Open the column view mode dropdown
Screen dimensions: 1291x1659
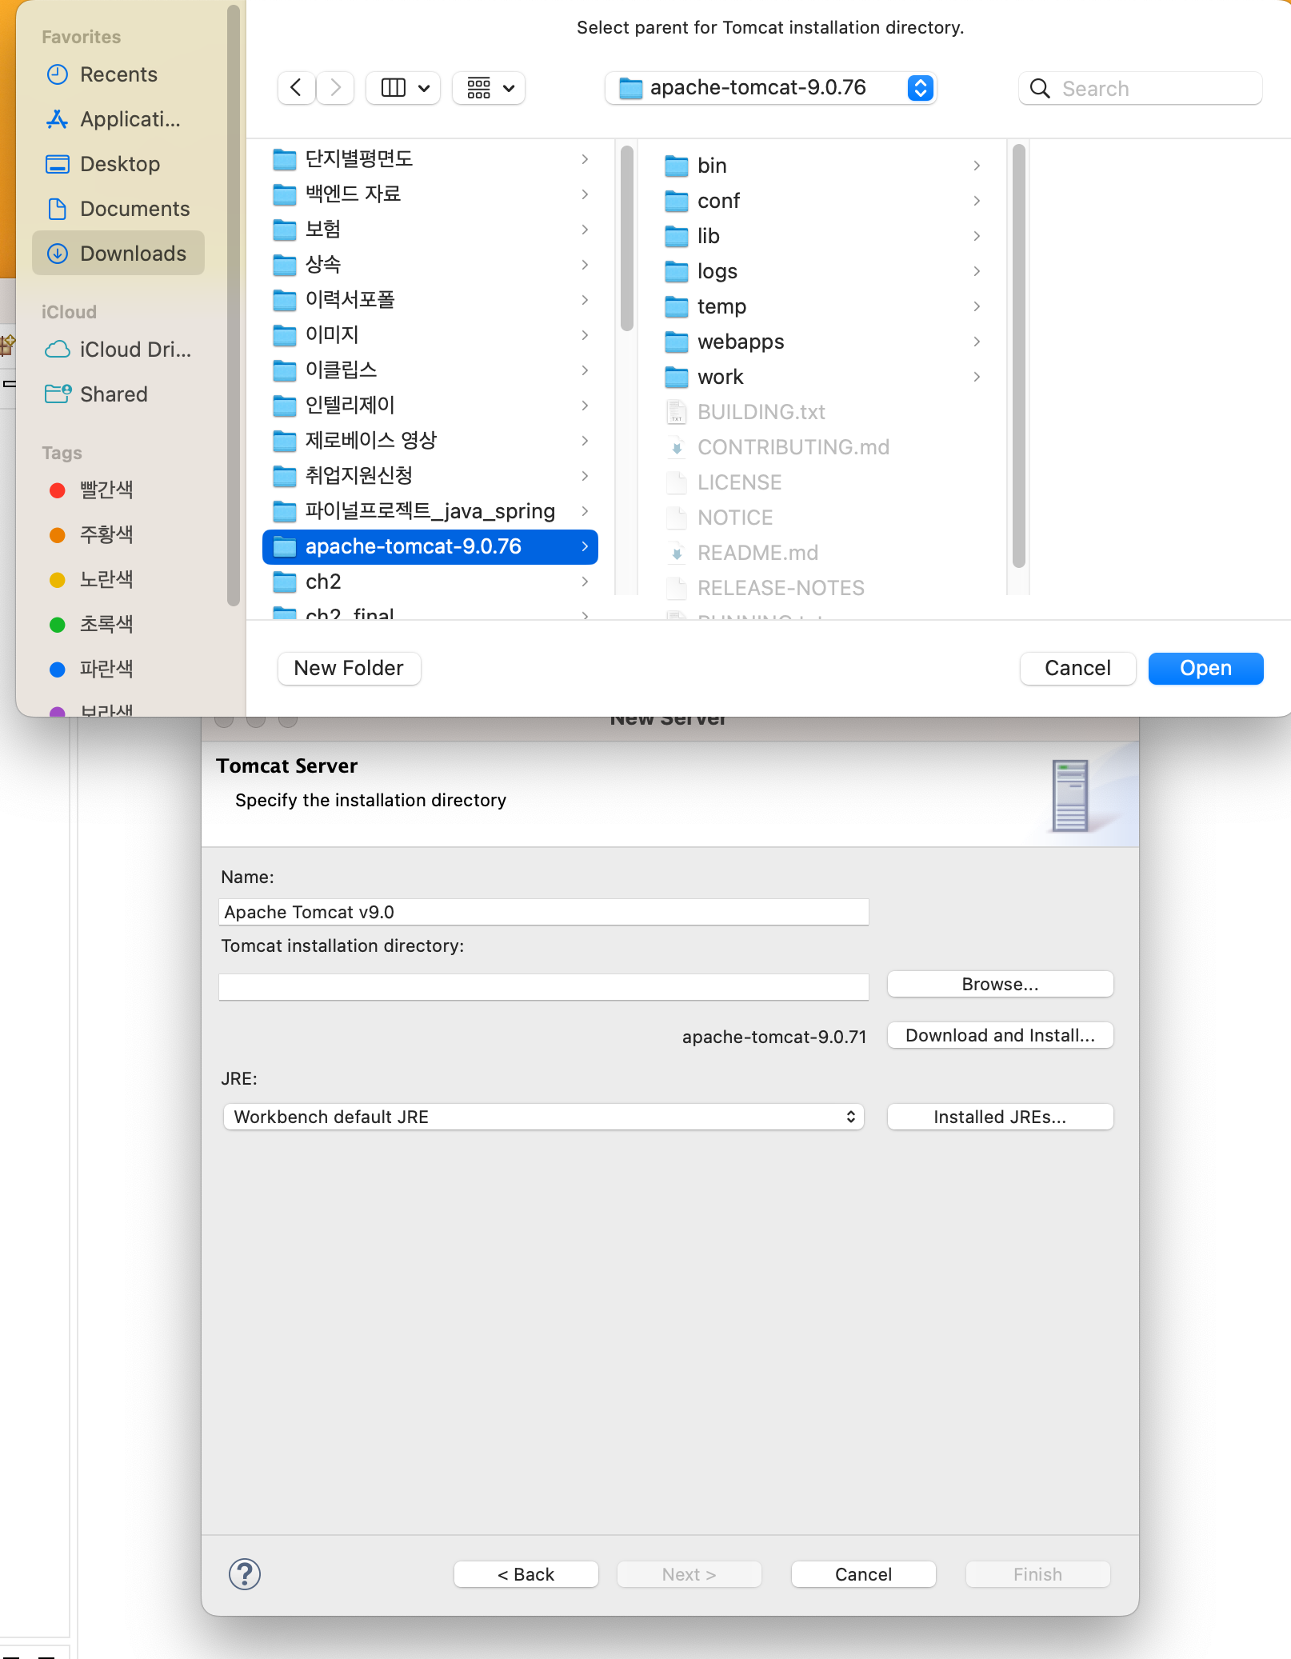tap(404, 87)
